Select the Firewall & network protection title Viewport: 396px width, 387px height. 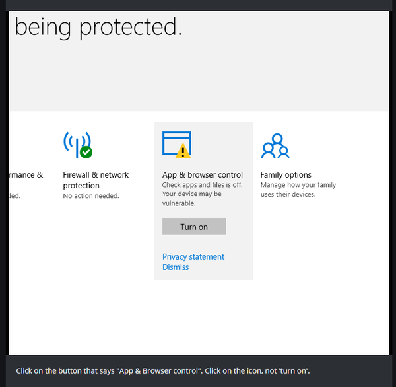(96, 180)
